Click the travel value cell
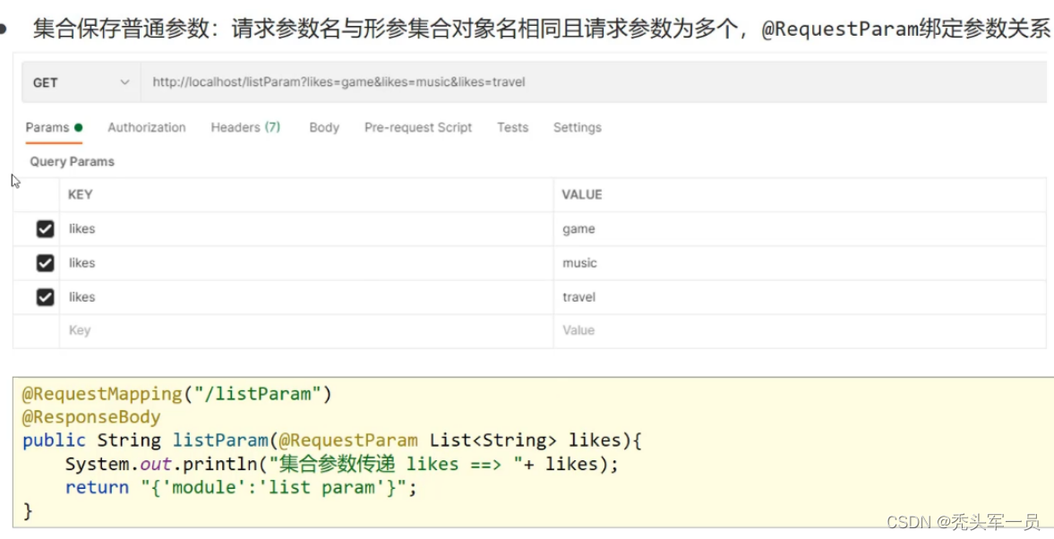Screen dimensions: 1054x539 [x=797, y=297]
